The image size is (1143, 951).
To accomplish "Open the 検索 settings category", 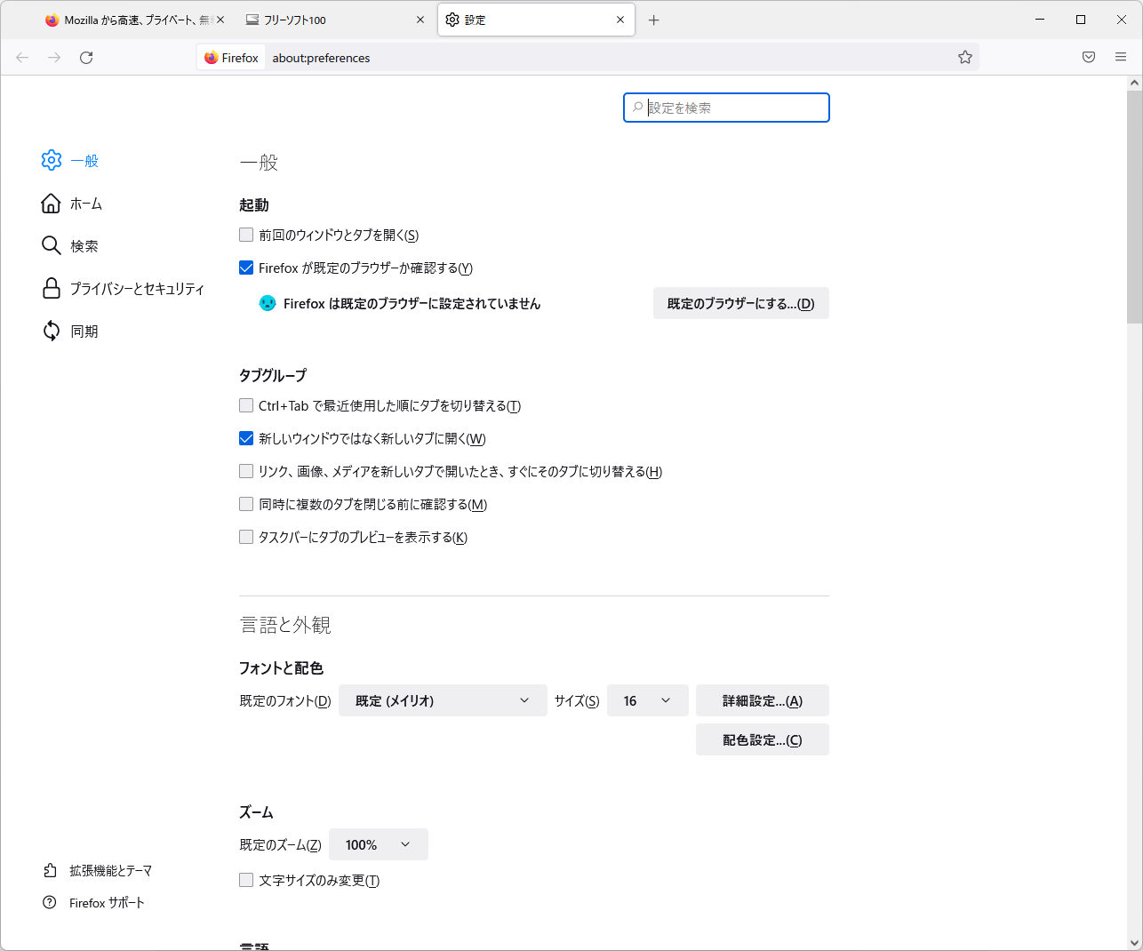I will tap(70, 245).
